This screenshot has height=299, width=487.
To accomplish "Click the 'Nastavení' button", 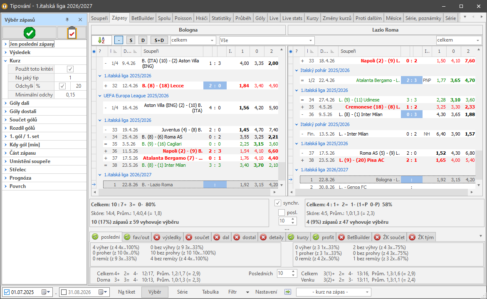I will 266,292.
